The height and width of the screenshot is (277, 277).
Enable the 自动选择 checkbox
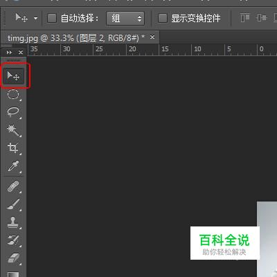[52, 18]
